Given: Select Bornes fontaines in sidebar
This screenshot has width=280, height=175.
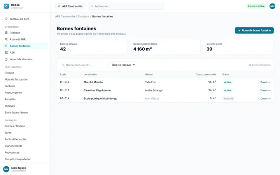Looking at the screenshot, I should click(25, 46).
